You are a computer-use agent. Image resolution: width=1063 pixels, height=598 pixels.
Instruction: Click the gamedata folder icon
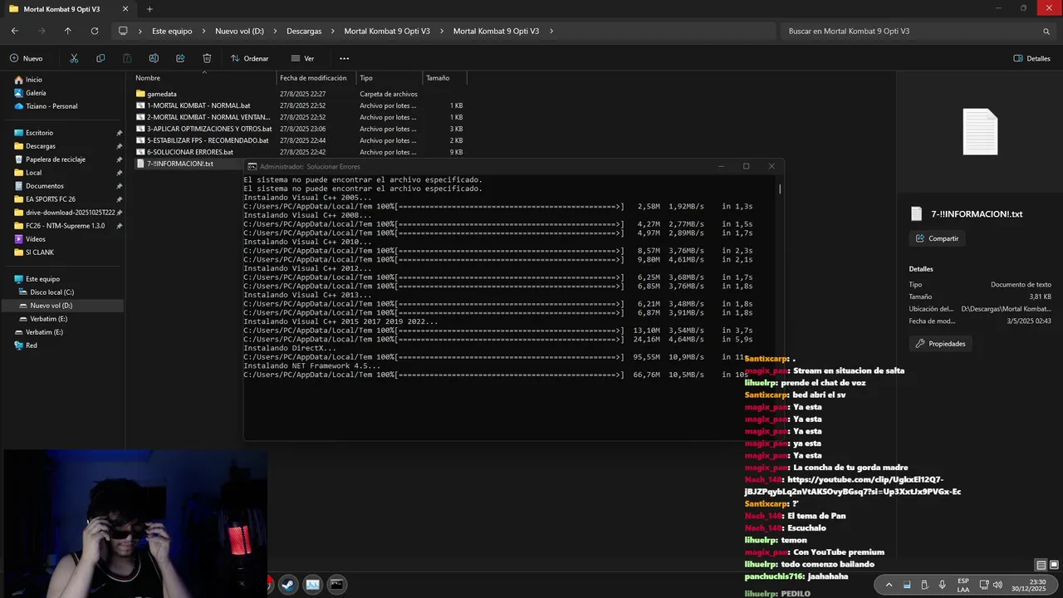click(x=140, y=94)
